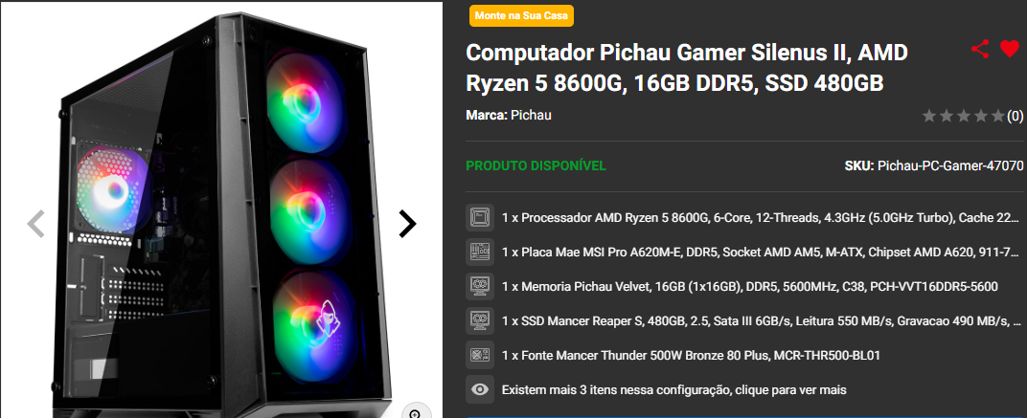Screen dimensions: 1027x418
Task: Open the Processador AMD Ryzen 5 8600G item
Action: tap(761, 217)
